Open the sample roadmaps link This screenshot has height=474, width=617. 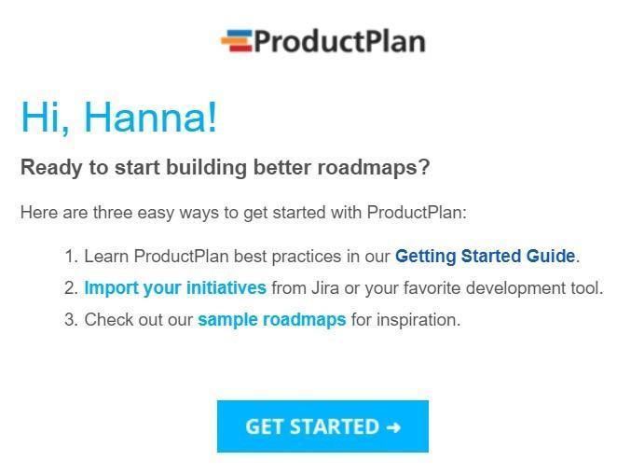click(x=271, y=319)
